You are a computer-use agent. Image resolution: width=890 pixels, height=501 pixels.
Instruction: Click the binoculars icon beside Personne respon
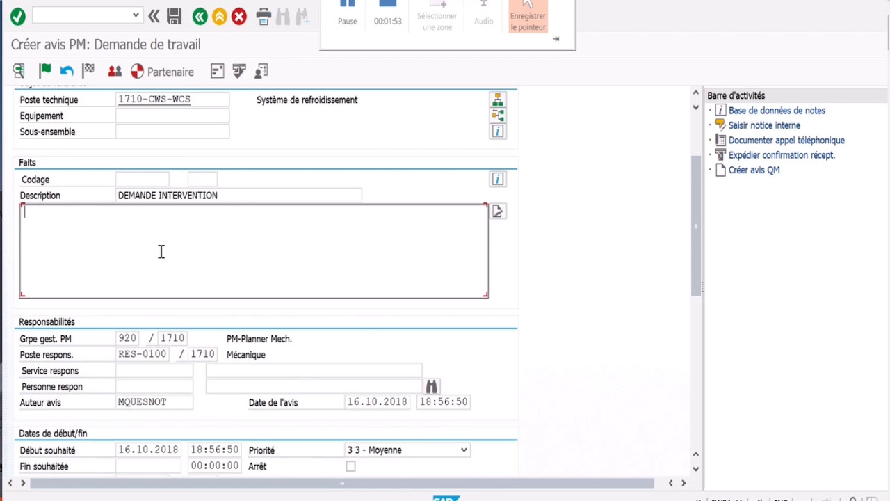click(x=431, y=387)
